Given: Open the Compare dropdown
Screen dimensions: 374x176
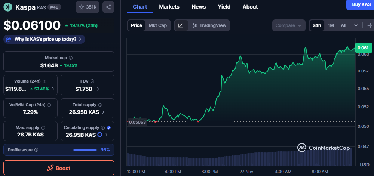Looking at the screenshot, I should tap(289, 25).
